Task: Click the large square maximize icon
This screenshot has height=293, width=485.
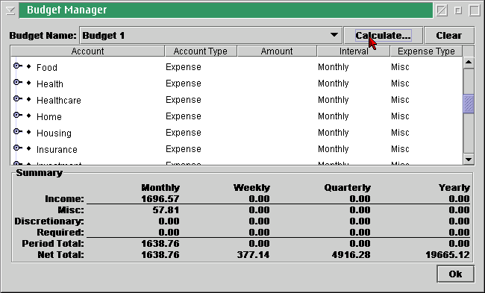Action: [475, 10]
